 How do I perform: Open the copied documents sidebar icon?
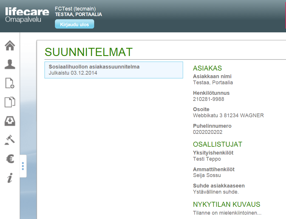click(x=10, y=102)
